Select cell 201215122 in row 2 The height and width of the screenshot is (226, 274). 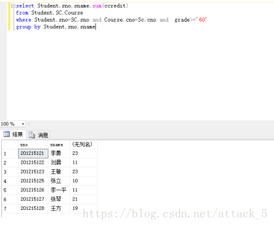click(x=33, y=162)
